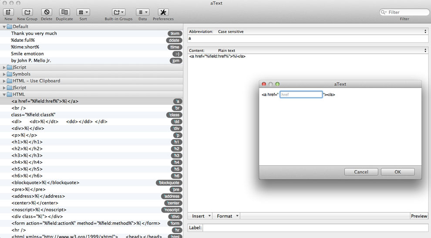Click the blockquote abbreviation badge
Screen dimensions: 431x238
tap(169, 183)
